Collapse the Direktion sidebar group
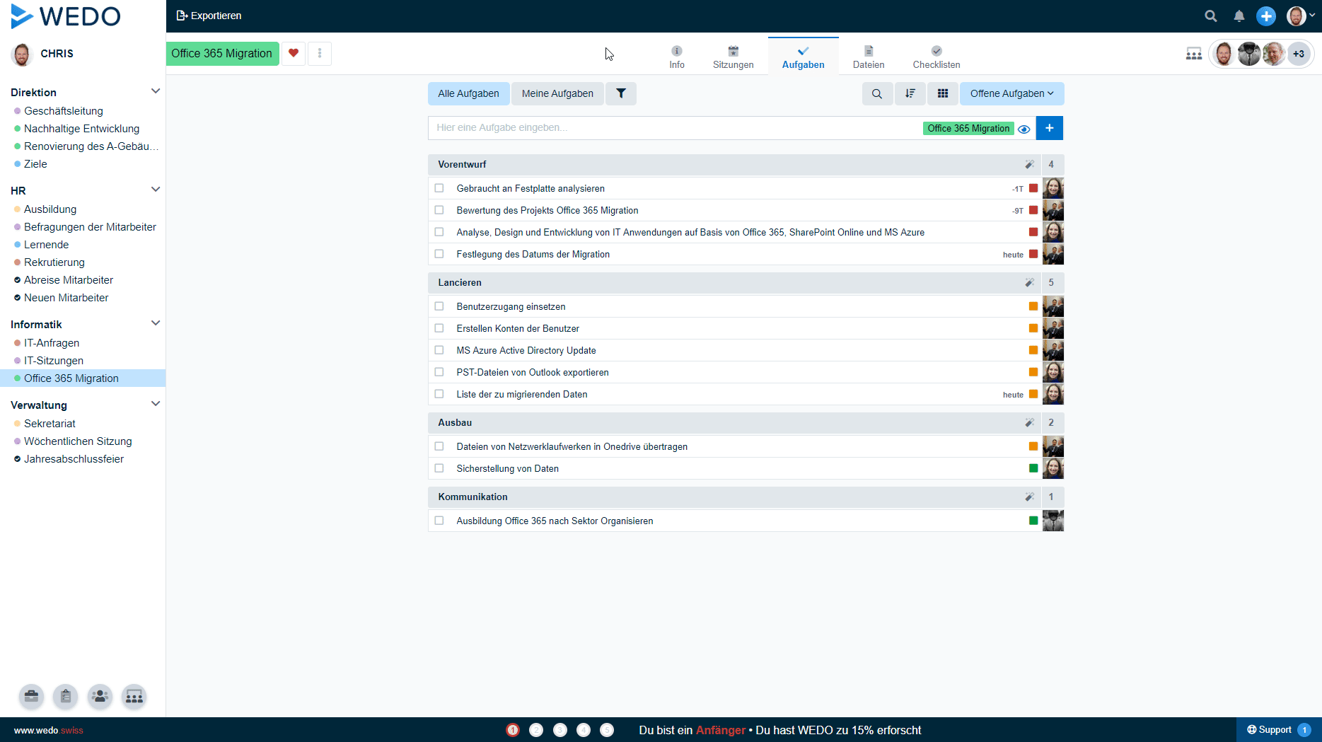The height and width of the screenshot is (742, 1322). point(156,91)
